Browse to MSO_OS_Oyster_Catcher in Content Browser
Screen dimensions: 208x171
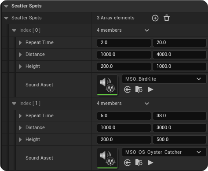tap(139, 163)
